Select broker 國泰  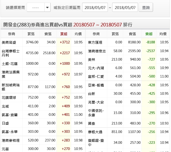91,123
